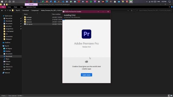Viewport: 173px width, 97px height.
Task: Open Microsoft Store from taskbar
Action: 115,2
